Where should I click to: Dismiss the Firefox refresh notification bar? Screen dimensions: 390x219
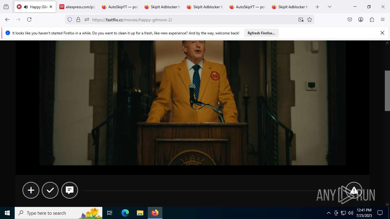point(382,33)
